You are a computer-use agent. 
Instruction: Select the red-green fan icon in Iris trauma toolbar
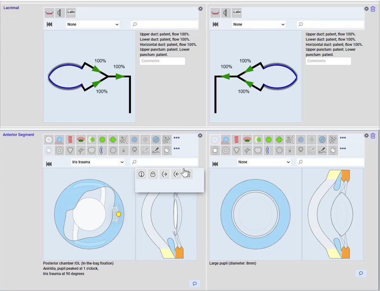81,139
